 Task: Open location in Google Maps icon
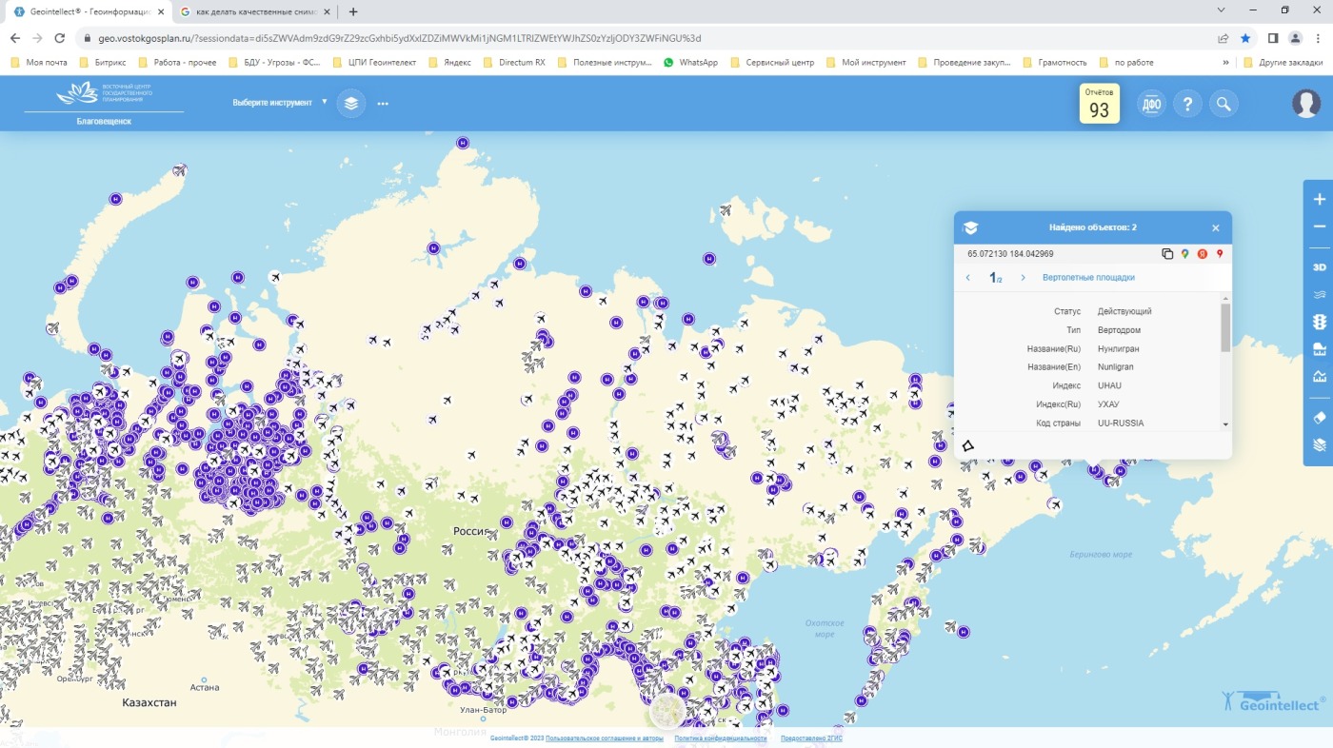(x=1185, y=254)
